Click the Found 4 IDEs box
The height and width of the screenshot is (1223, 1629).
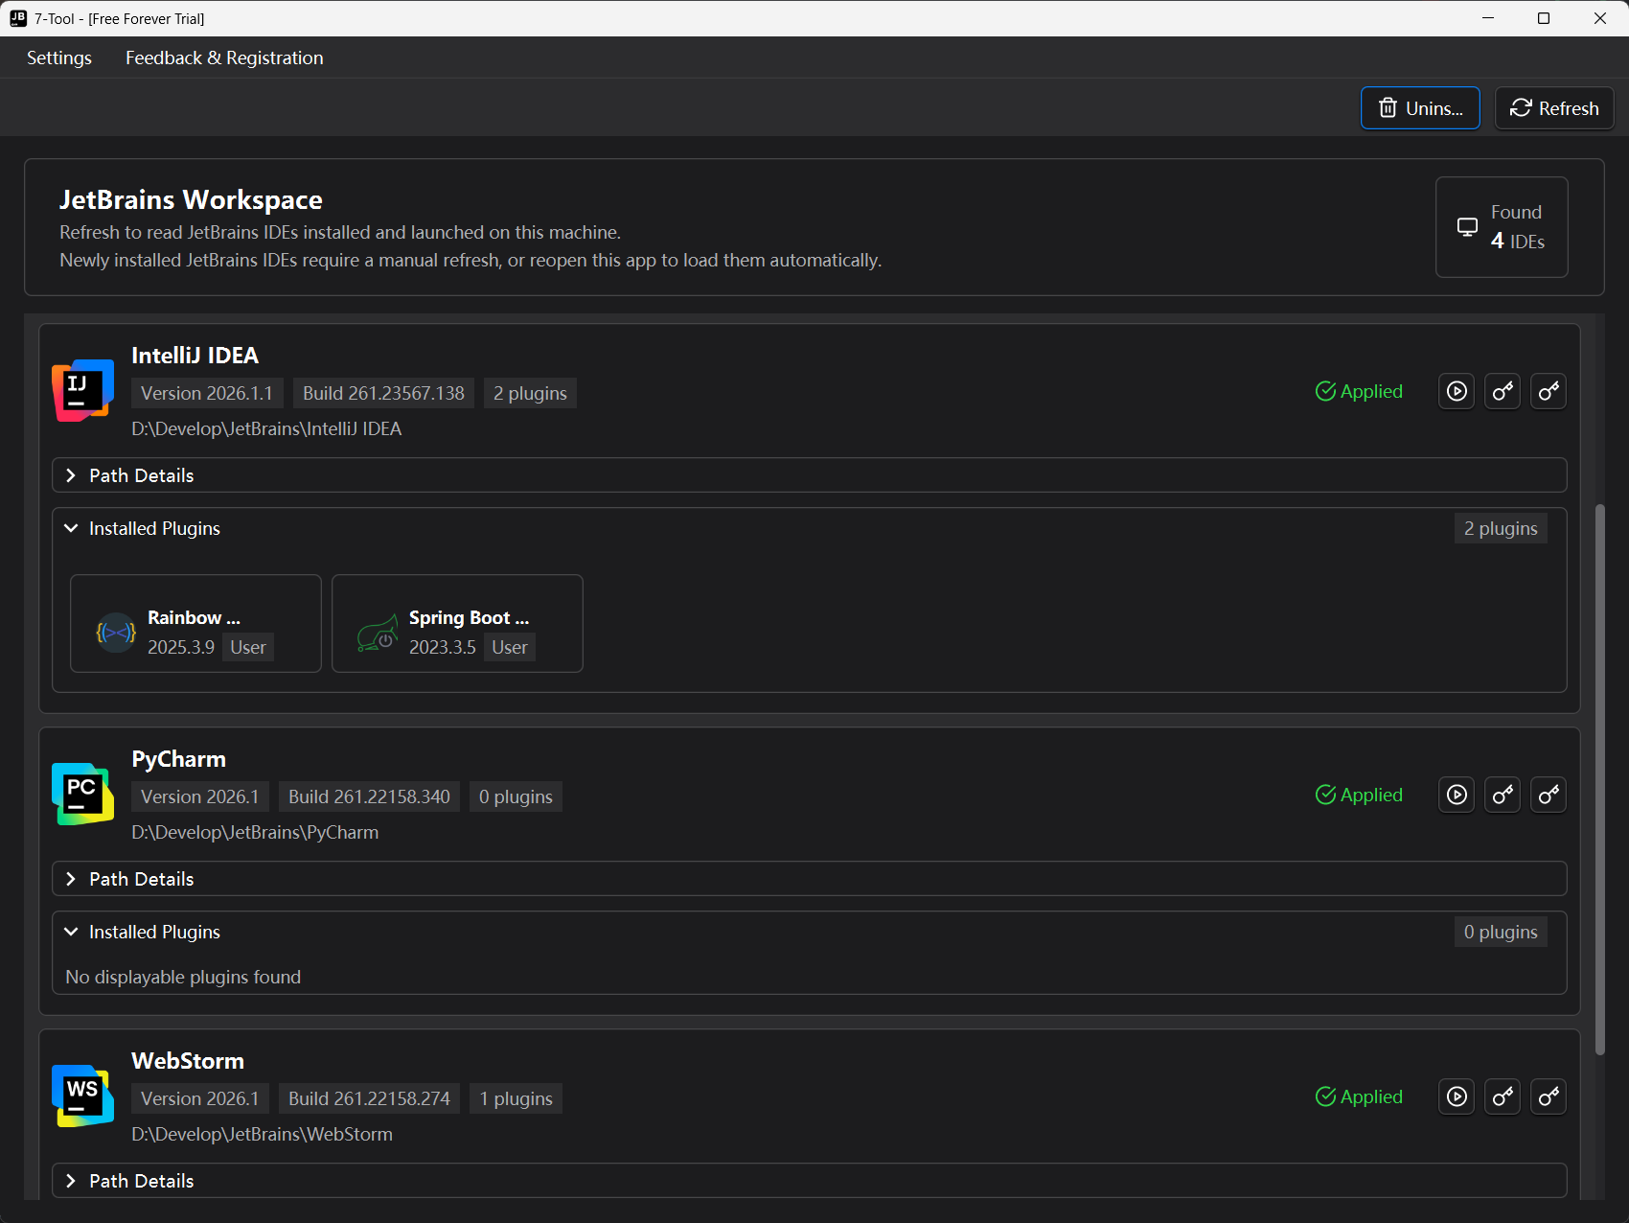[1502, 227]
